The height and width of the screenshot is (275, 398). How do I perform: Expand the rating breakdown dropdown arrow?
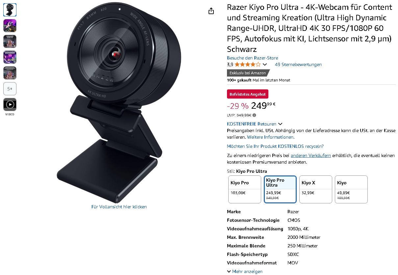[265, 65]
